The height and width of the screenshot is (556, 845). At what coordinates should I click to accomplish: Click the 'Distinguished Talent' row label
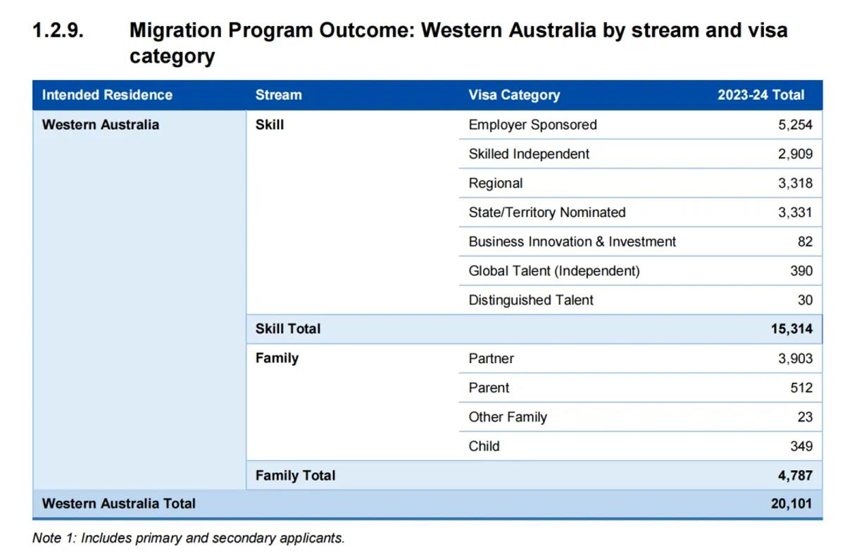pos(531,301)
